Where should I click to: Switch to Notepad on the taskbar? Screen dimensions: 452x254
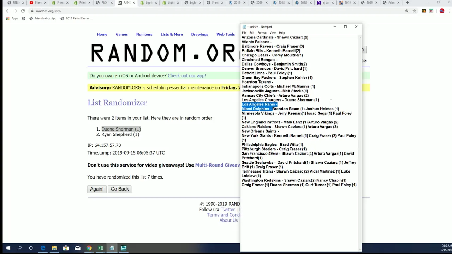click(112, 248)
